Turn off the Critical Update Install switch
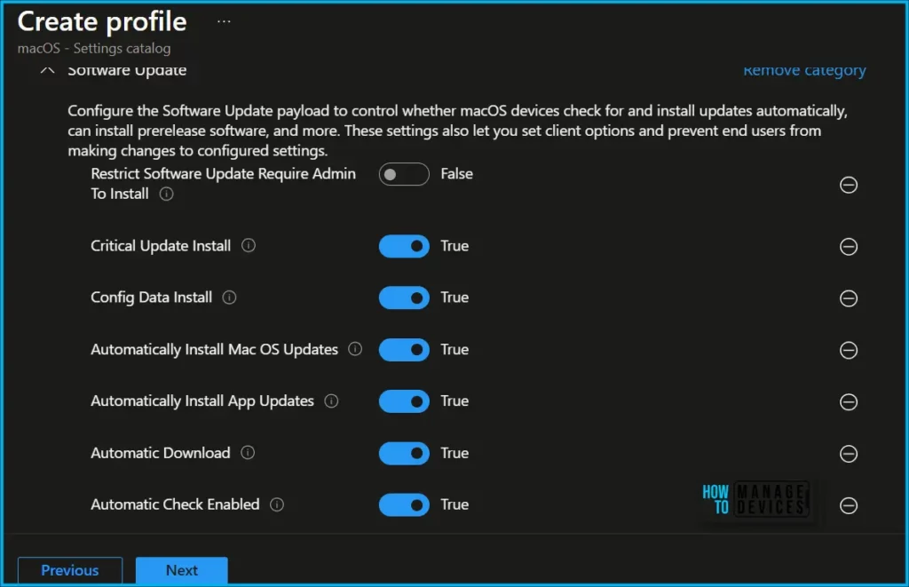 [x=404, y=246]
